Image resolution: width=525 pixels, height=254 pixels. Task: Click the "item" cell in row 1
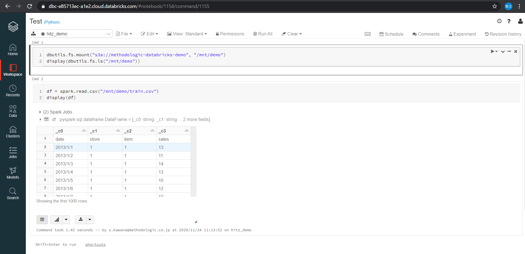tap(139, 139)
